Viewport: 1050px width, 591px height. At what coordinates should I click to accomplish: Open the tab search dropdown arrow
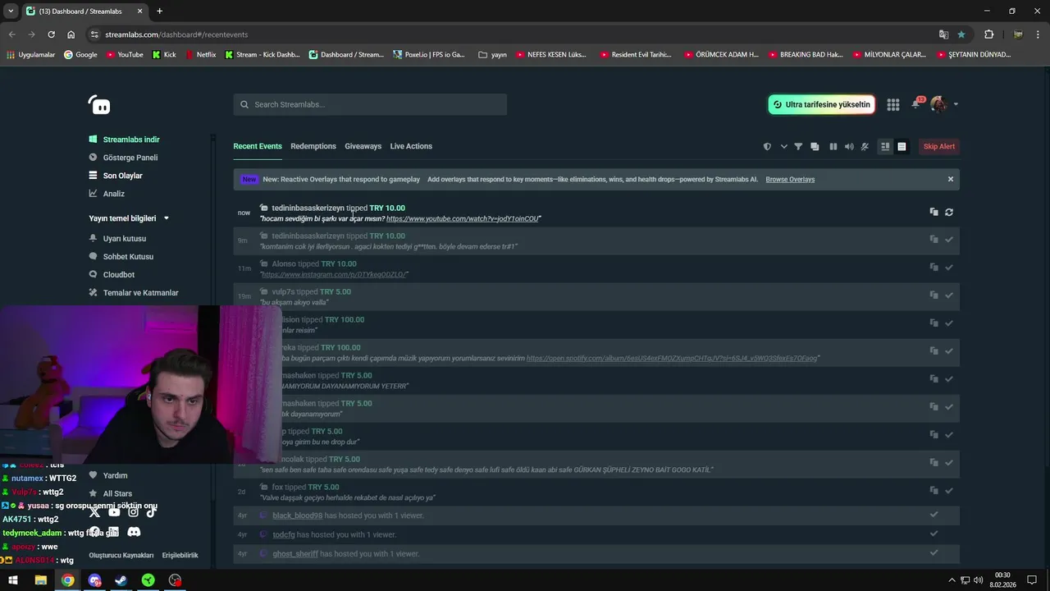click(10, 11)
